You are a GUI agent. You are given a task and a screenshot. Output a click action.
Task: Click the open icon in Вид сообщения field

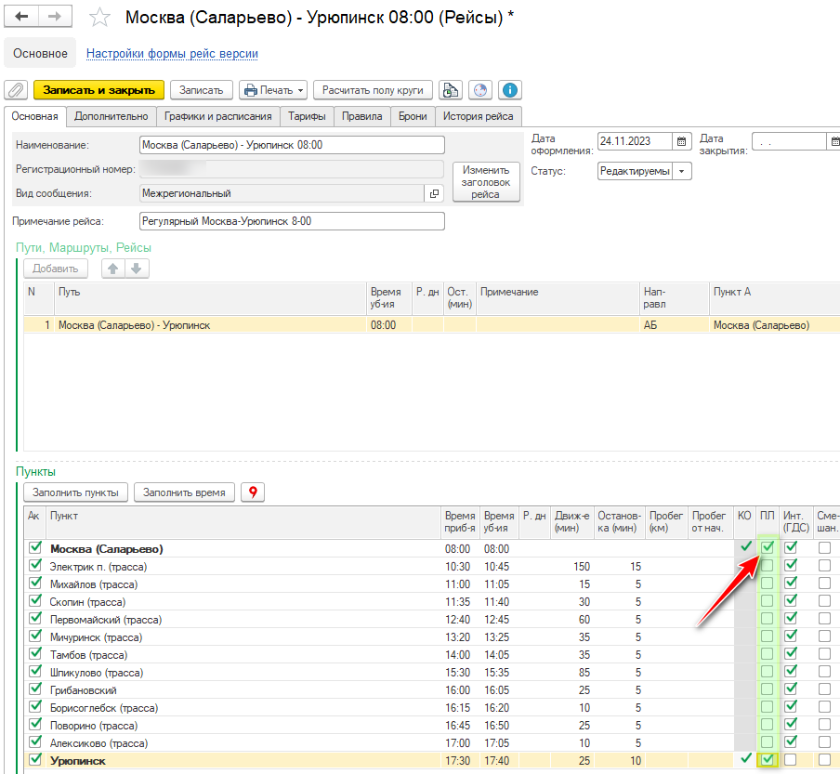click(x=434, y=193)
